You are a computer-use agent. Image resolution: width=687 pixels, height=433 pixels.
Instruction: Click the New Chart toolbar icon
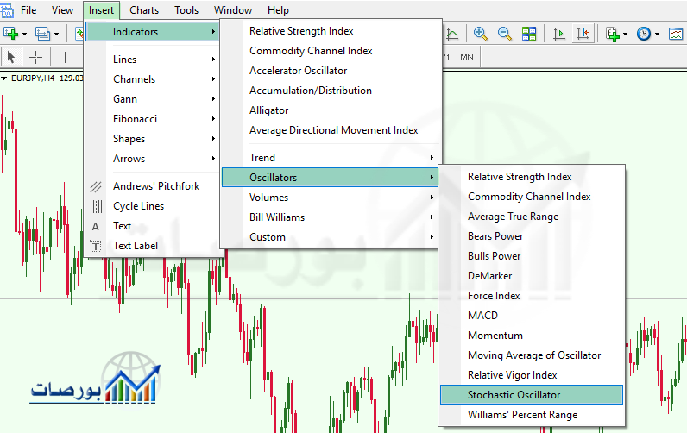[10, 34]
